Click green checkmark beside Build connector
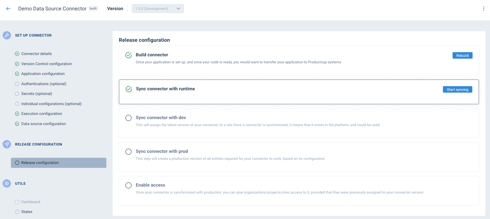 [128, 55]
